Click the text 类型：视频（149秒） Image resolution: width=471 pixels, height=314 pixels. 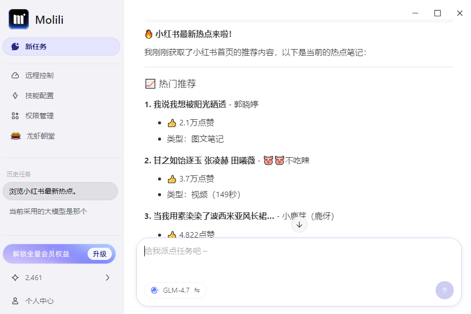coord(204,195)
